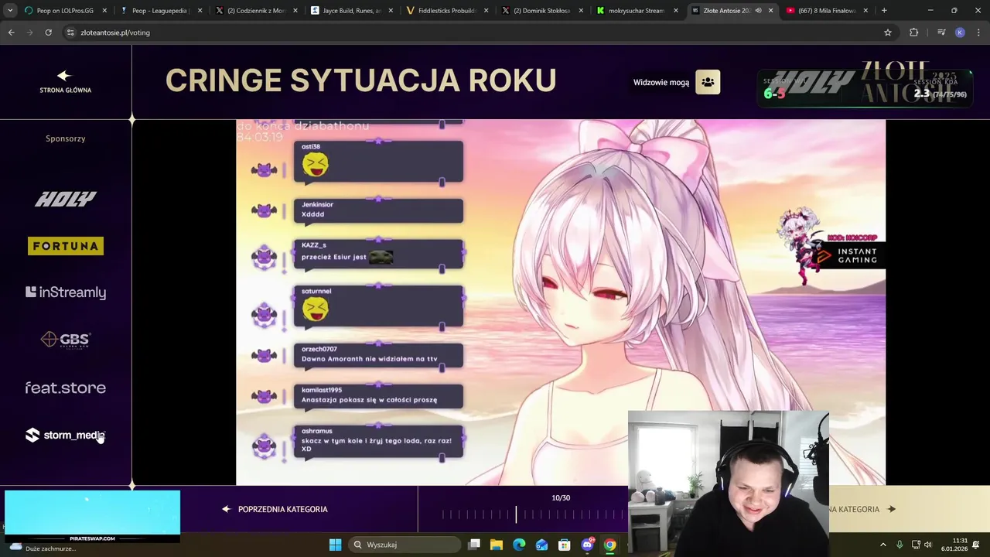Click the Widzowie mogą label
The image size is (990, 557).
[661, 83]
